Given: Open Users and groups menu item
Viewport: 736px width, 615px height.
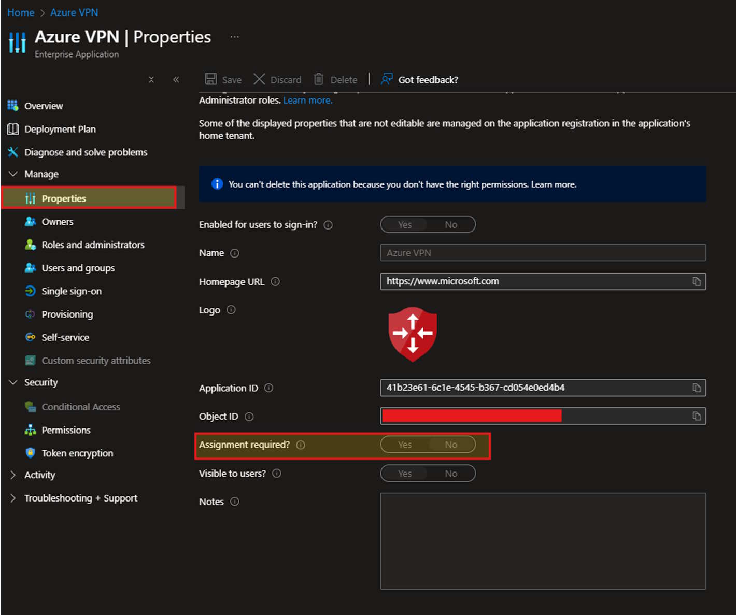Looking at the screenshot, I should pyautogui.click(x=78, y=268).
